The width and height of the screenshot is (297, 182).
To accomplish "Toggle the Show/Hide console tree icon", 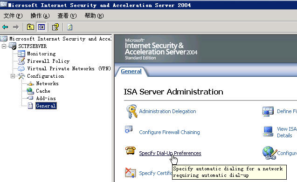I will coord(41,27).
